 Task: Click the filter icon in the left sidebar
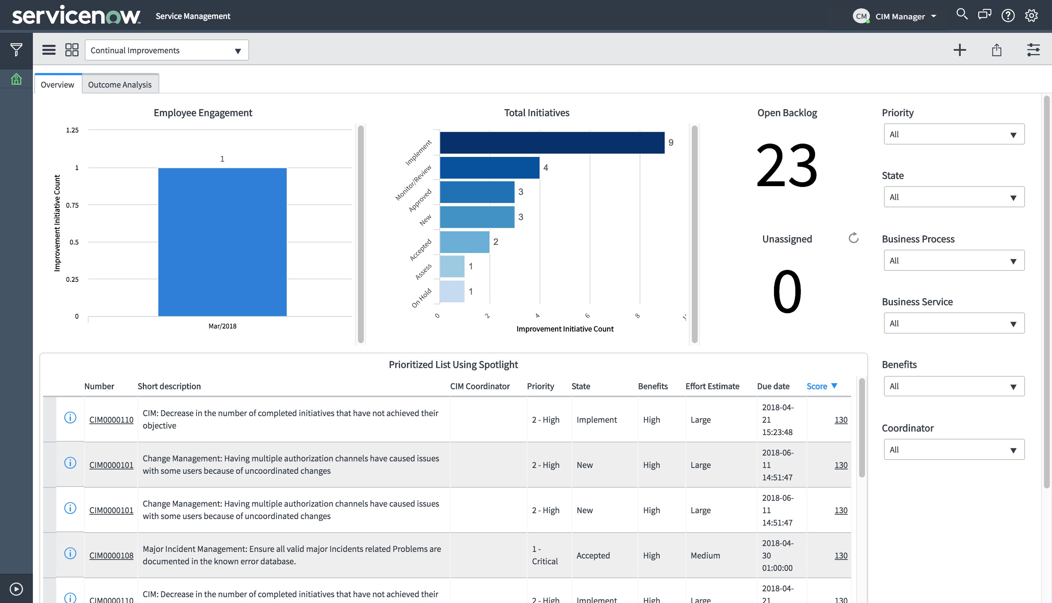coord(16,49)
